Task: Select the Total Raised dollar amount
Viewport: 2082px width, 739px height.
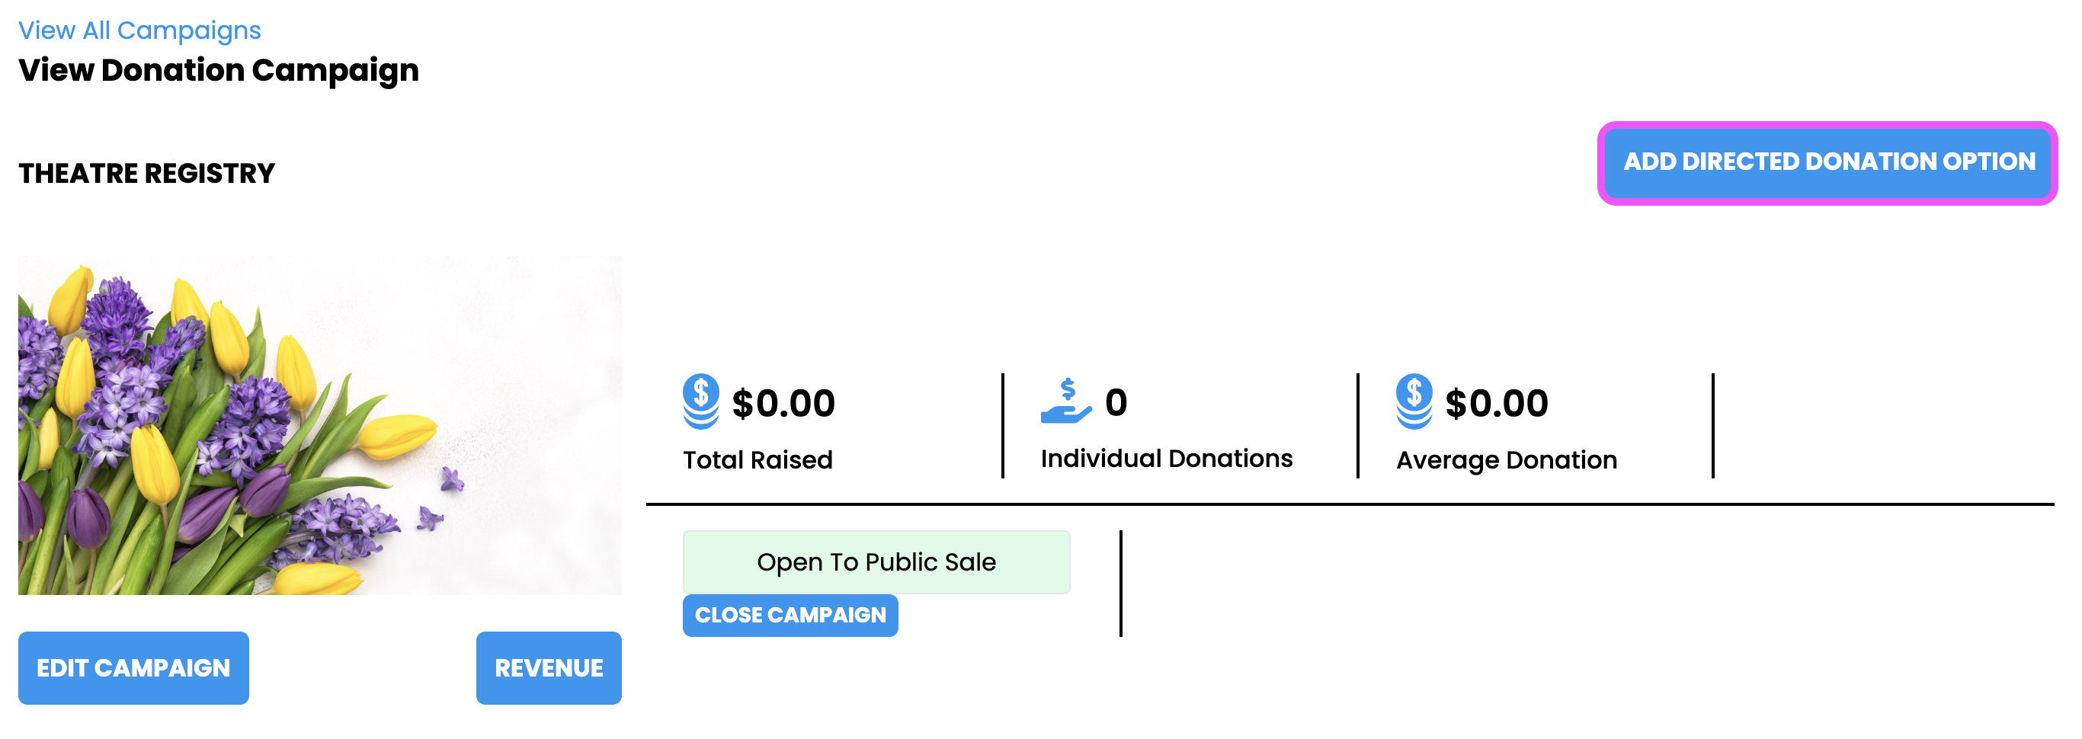Action: pos(783,403)
